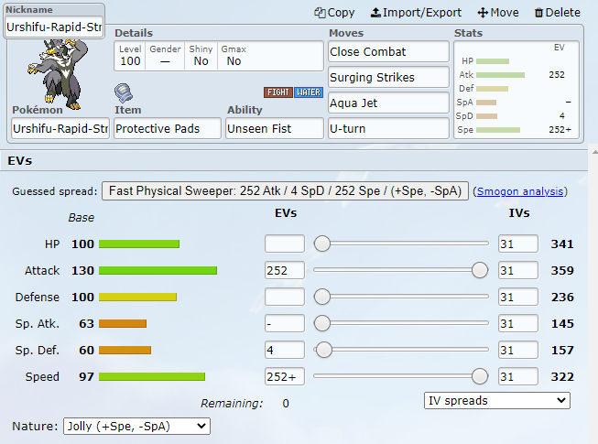Select the Ability field Unseen Fist
This screenshot has height=444, width=598.
(x=275, y=128)
